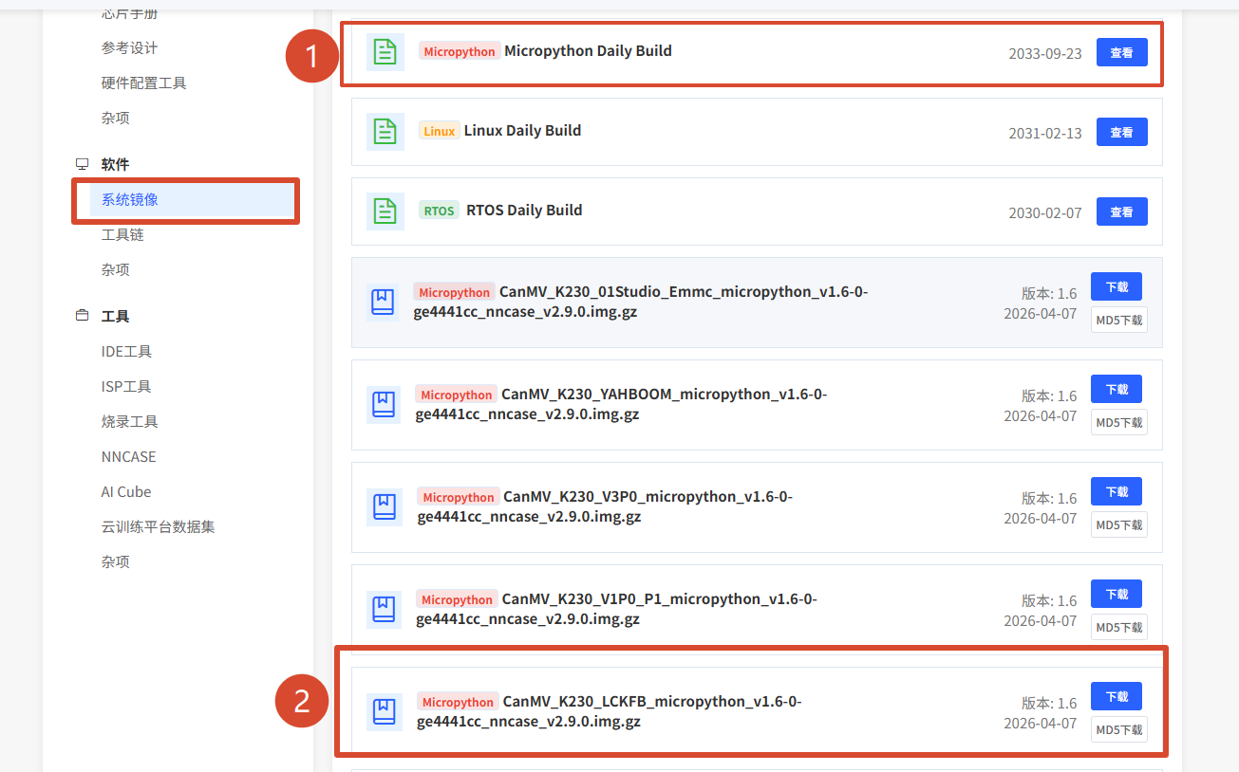The width and height of the screenshot is (1239, 772).
Task: Click 版本: 1.6 on the 01Studio_Emmc row
Action: click(1049, 294)
